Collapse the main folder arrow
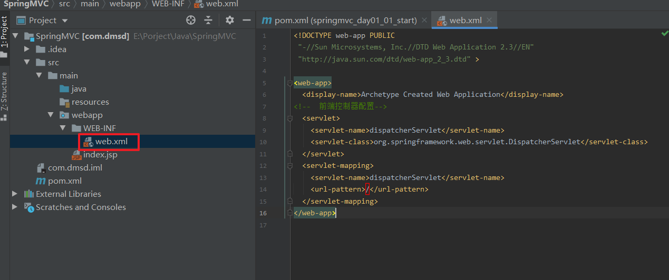 38,76
